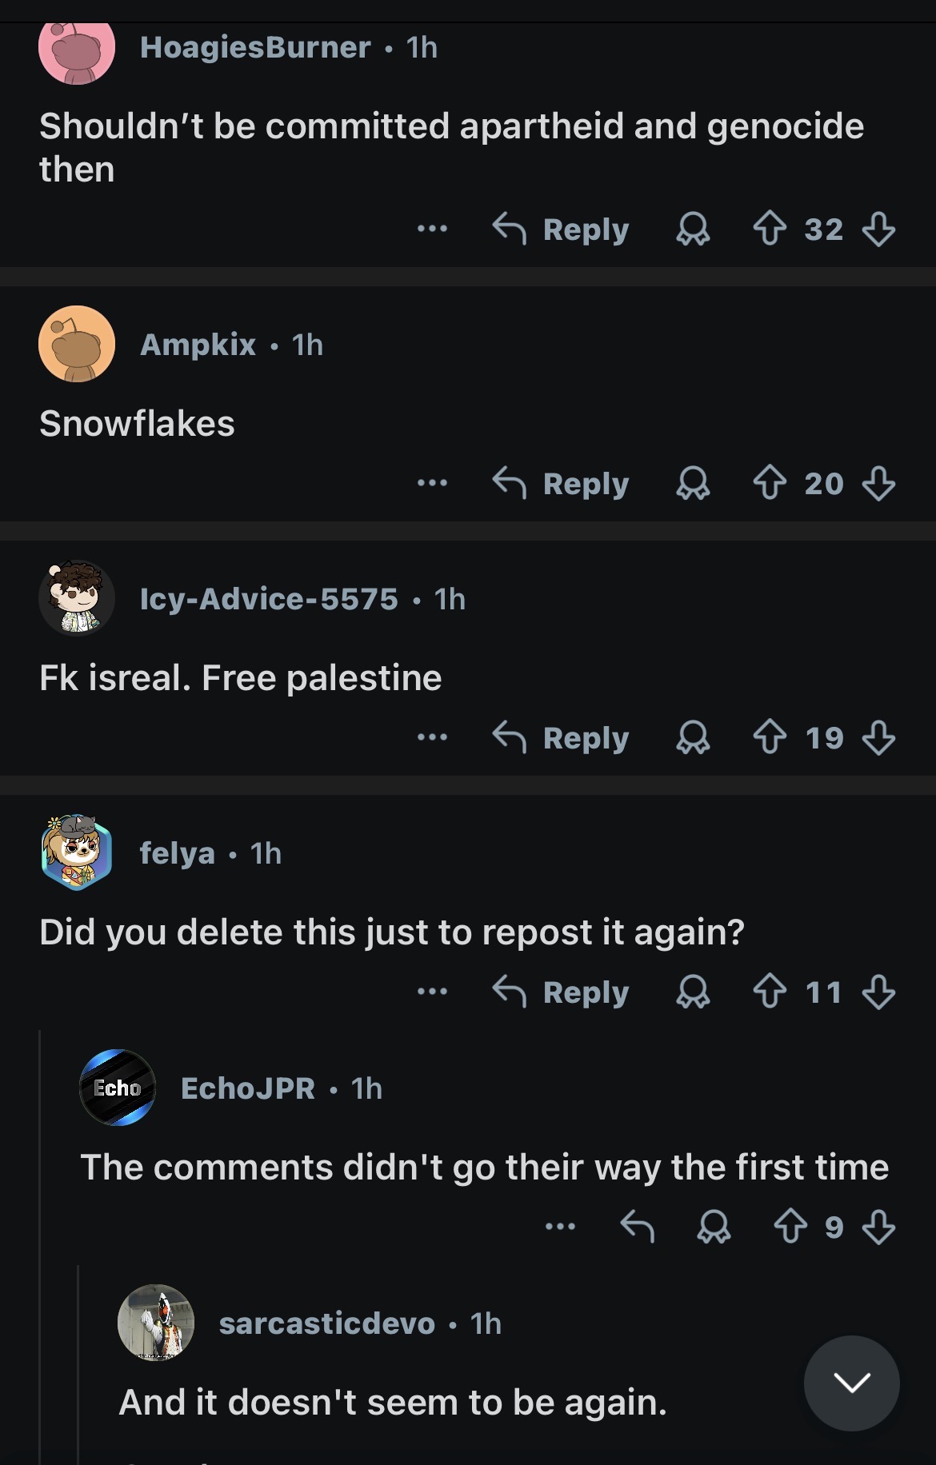Downvote EchoJPR's reply

tap(878, 1226)
